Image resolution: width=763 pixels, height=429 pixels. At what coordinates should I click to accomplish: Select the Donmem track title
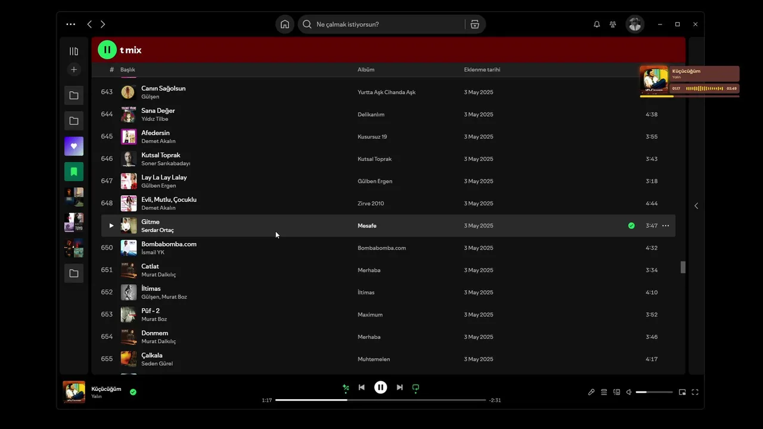coord(154,333)
